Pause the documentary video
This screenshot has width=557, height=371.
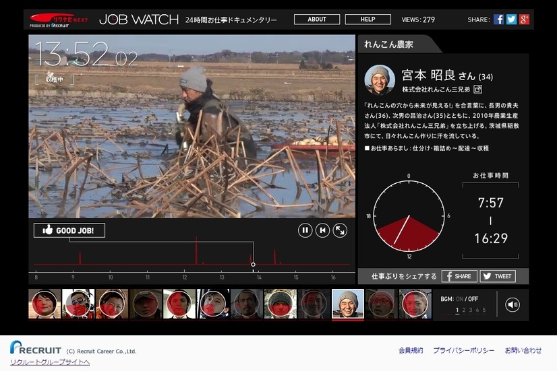tap(305, 230)
